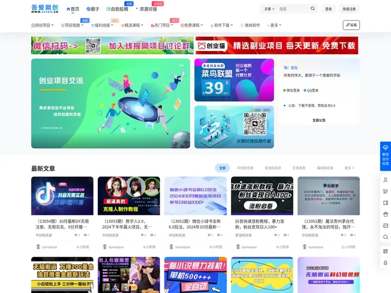
Task: Expand the 文章 search type dropdown
Action: click(269, 9)
